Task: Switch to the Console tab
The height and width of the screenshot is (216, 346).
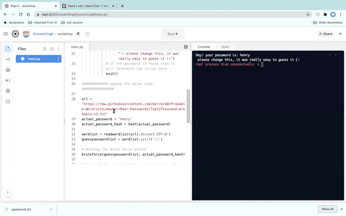Action: [204, 47]
